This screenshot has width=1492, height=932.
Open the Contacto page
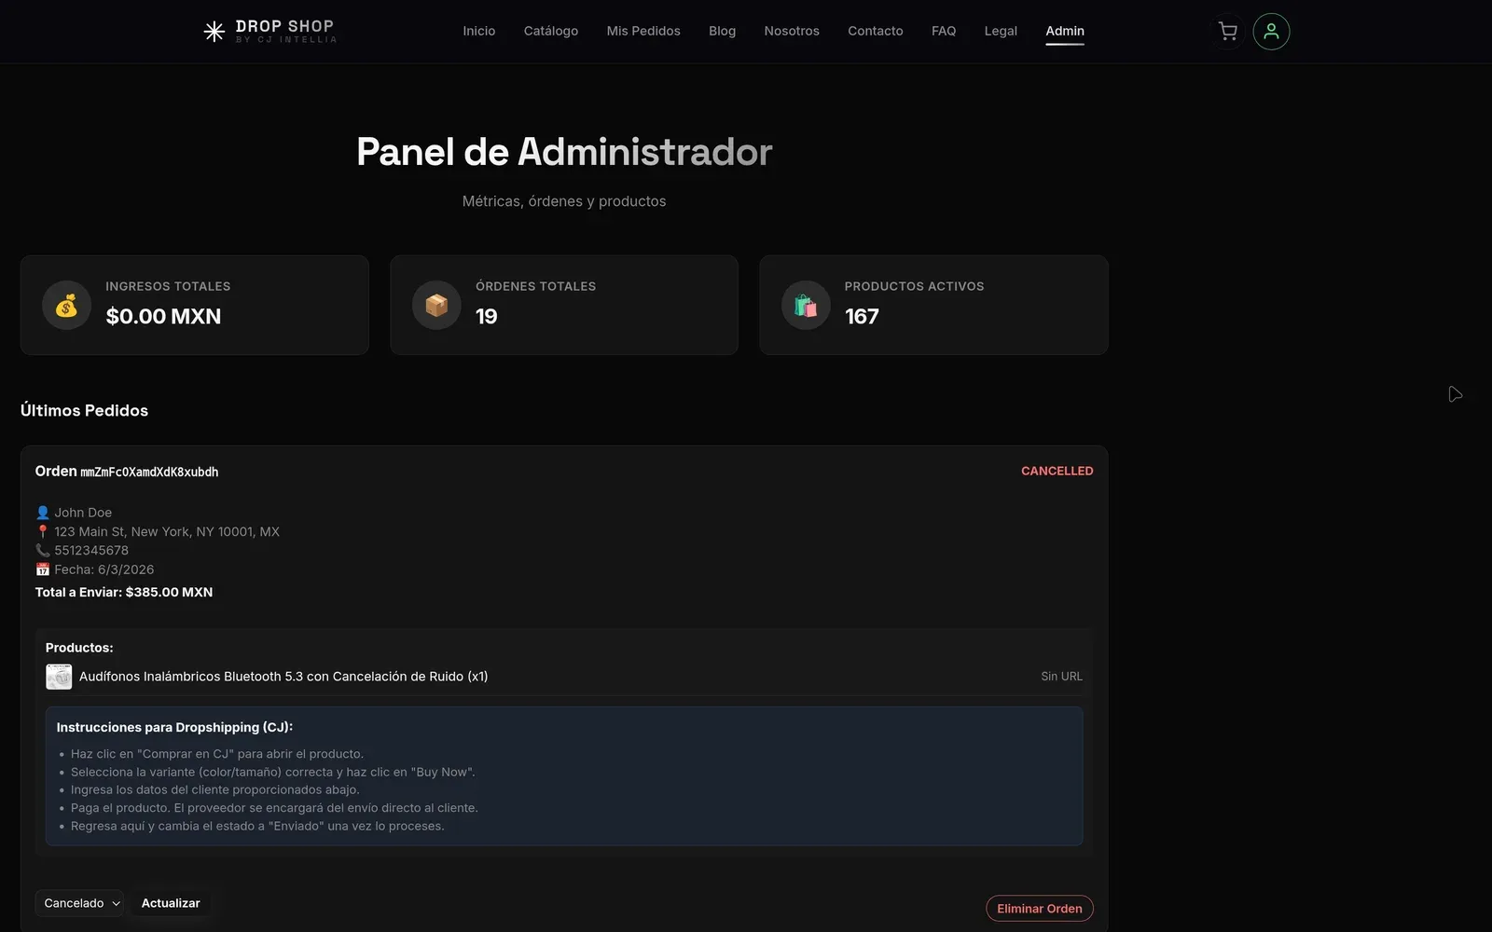(876, 31)
